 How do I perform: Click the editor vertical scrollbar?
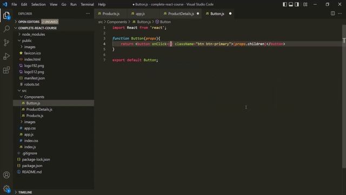(344, 96)
